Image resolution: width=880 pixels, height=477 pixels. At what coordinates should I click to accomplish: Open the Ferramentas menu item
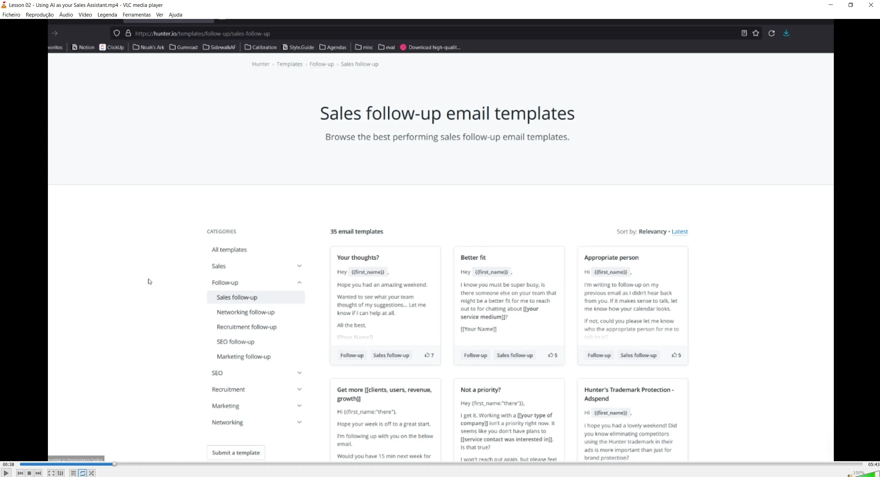[136, 14]
